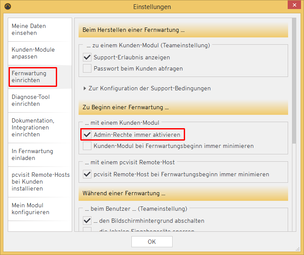304x255 pixels.
Task: Click the vertical scrollbar in settings panel
Action: point(294,82)
